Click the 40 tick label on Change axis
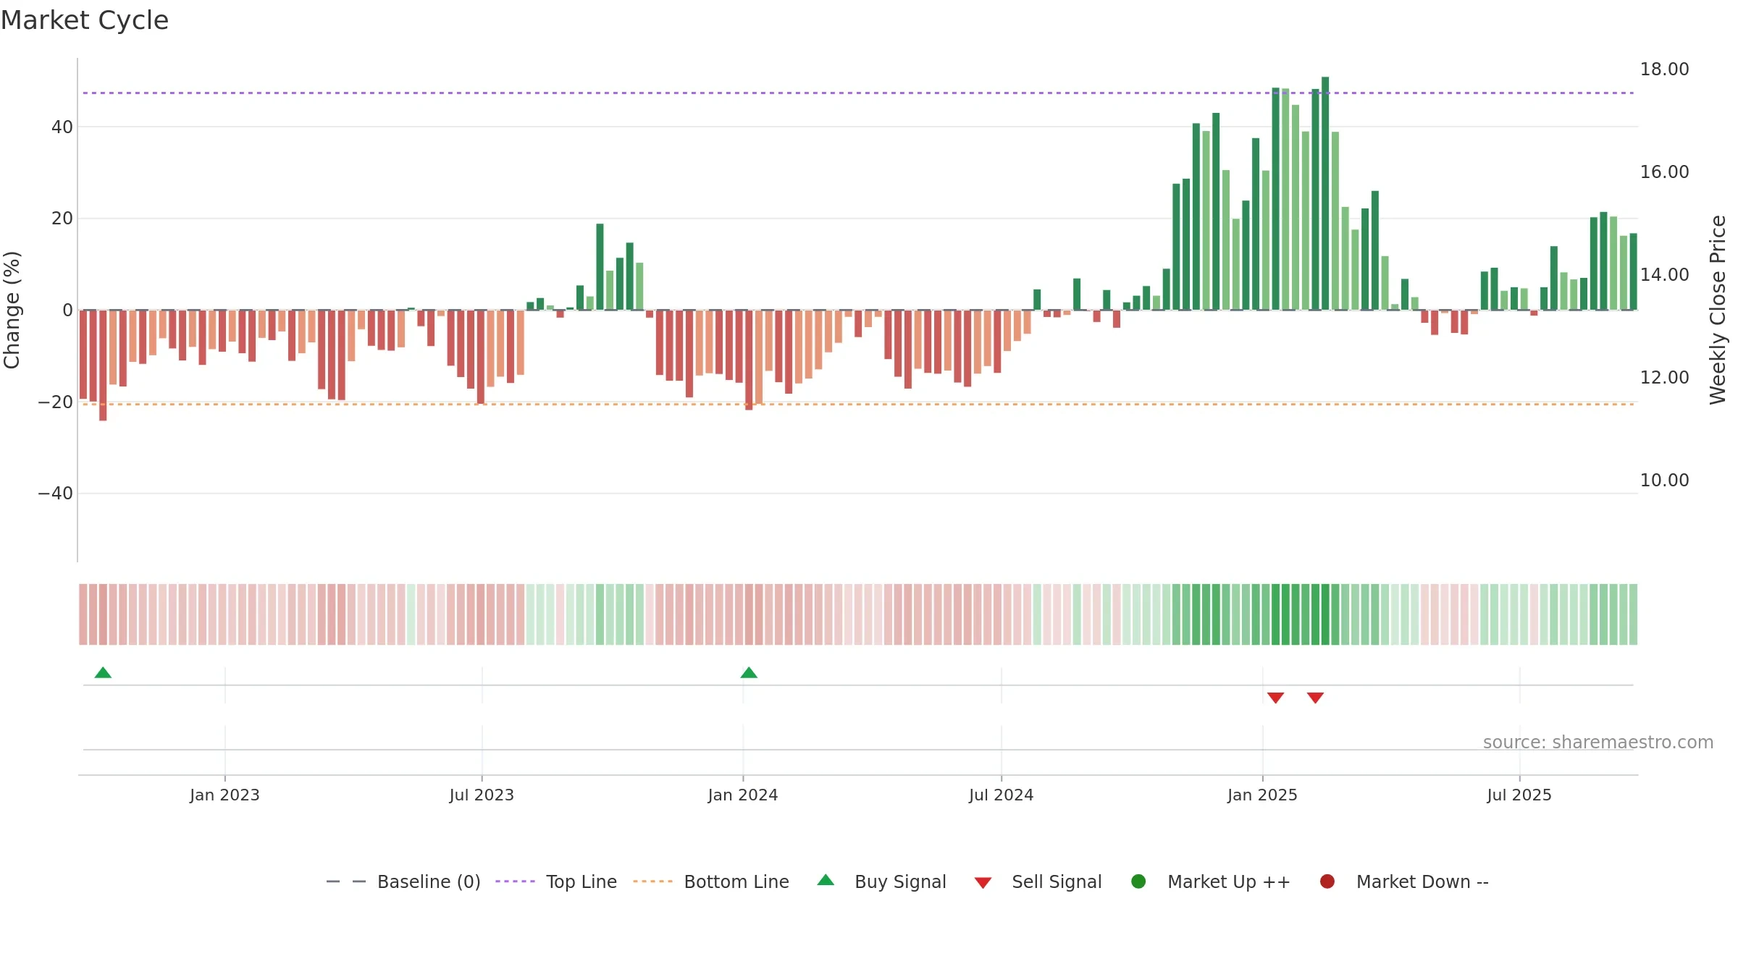 [x=62, y=127]
